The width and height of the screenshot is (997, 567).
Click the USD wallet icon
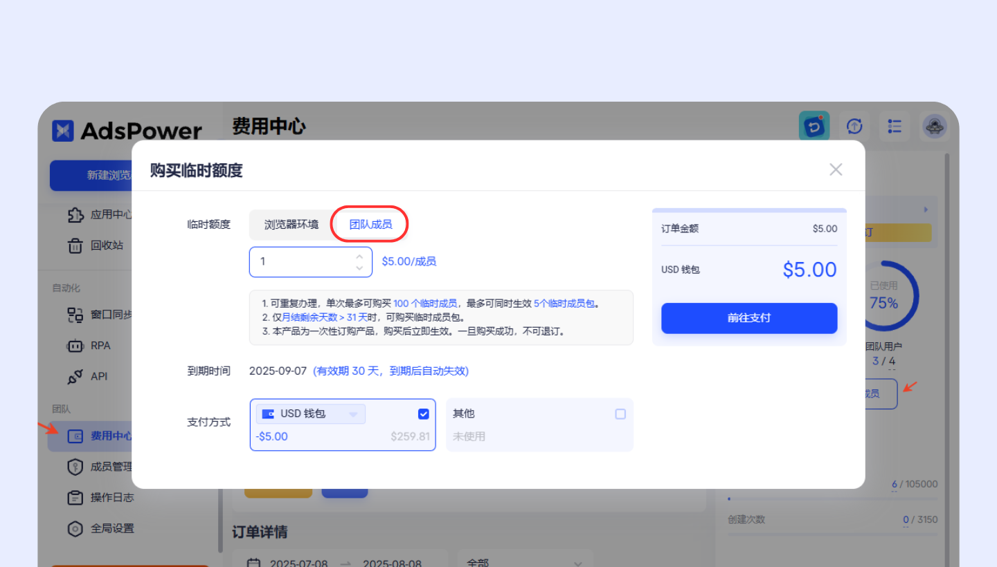tap(268, 414)
